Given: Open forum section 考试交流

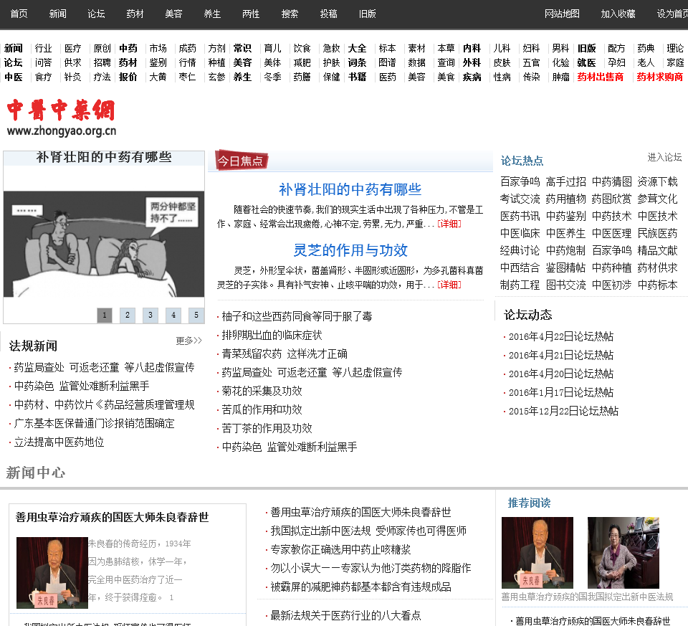Looking at the screenshot, I should click(520, 199).
